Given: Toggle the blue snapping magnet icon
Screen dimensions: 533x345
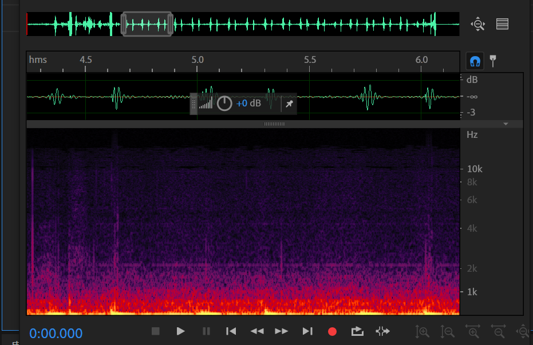Looking at the screenshot, I should (475, 60).
